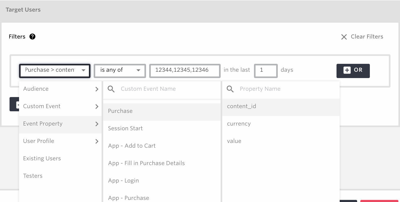The height and width of the screenshot is (202, 400).
Task: Focus the Custom Event Name search box
Action: click(x=162, y=89)
